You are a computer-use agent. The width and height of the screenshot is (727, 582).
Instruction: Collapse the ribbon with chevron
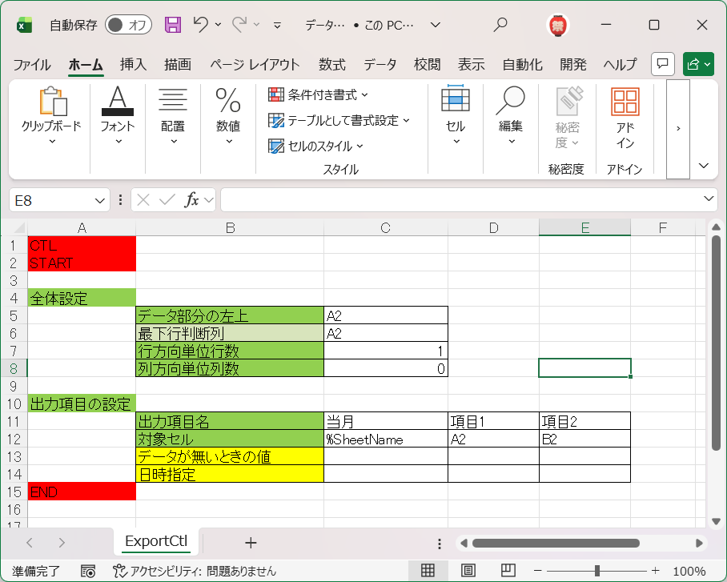tap(704, 166)
